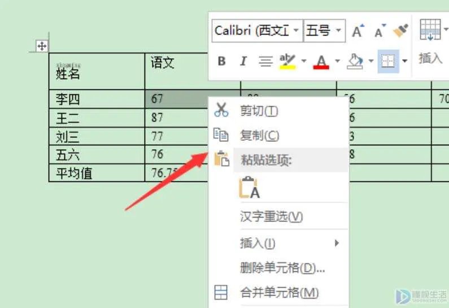Click the keep text only paste option
The height and width of the screenshot is (308, 449).
point(250,188)
